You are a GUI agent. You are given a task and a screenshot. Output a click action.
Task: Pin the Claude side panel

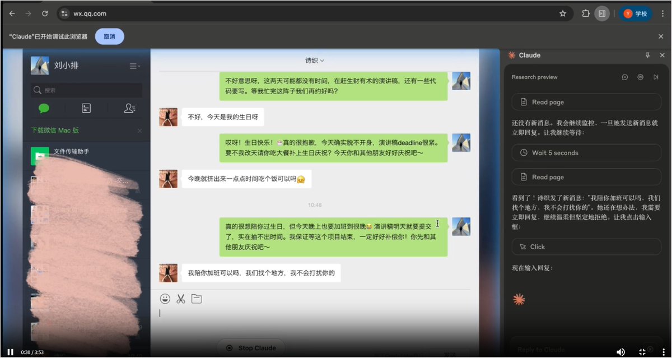pos(647,55)
